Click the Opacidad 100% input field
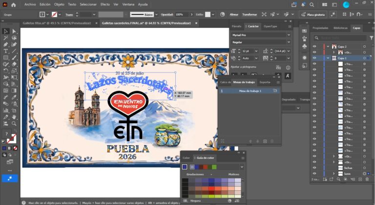This screenshot has width=375, height=205. 182,15
